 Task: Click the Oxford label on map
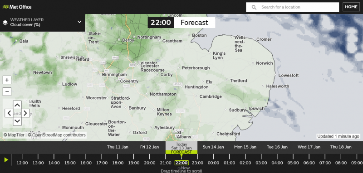(x=140, y=133)
